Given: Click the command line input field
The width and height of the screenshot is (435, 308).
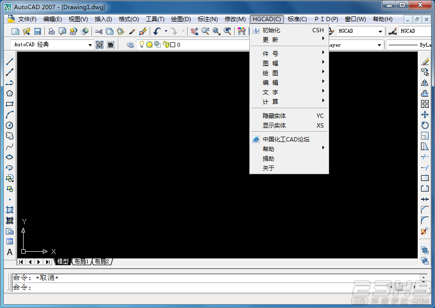Looking at the screenshot, I should (x=217, y=287).
